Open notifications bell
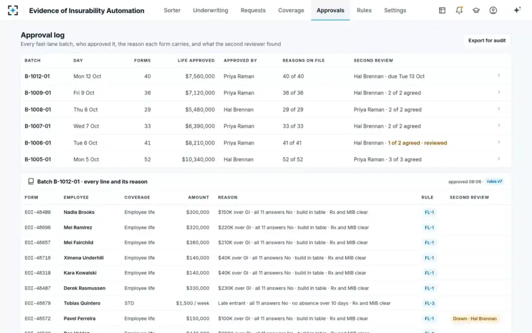This screenshot has width=532, height=333. (459, 10)
